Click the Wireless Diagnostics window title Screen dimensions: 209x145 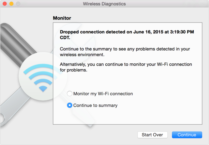click(104, 4)
